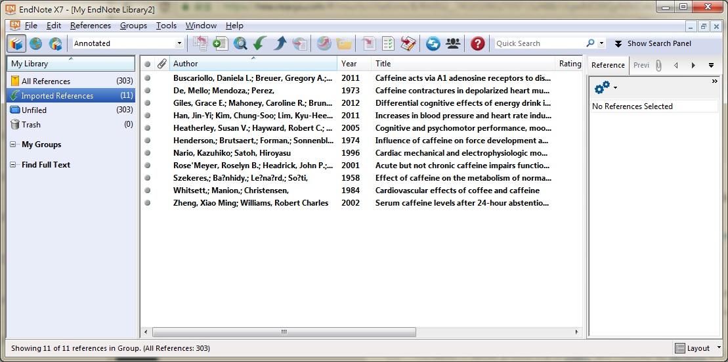The image size is (728, 362).
Task: Click Copy to Local Library icon
Action: pyautogui.click(x=201, y=43)
